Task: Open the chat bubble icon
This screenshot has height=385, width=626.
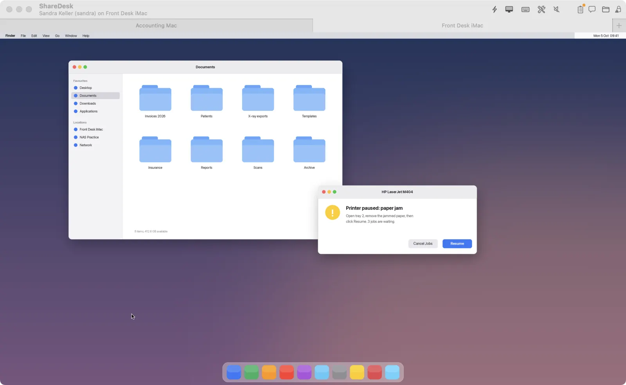Action: [592, 9]
